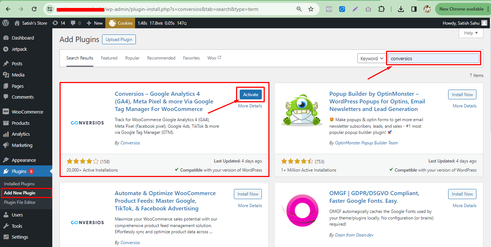The height and width of the screenshot is (247, 491).
Task: Go back using the browser back arrow
Action: click(x=8, y=9)
